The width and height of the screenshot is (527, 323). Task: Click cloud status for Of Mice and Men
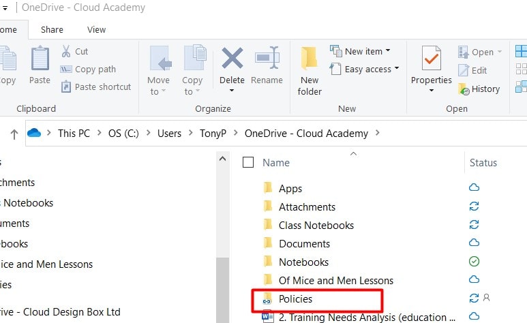point(474,279)
